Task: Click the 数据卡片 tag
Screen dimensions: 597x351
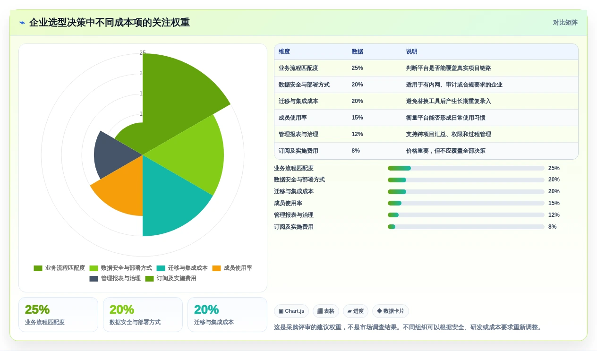Action: click(x=391, y=311)
